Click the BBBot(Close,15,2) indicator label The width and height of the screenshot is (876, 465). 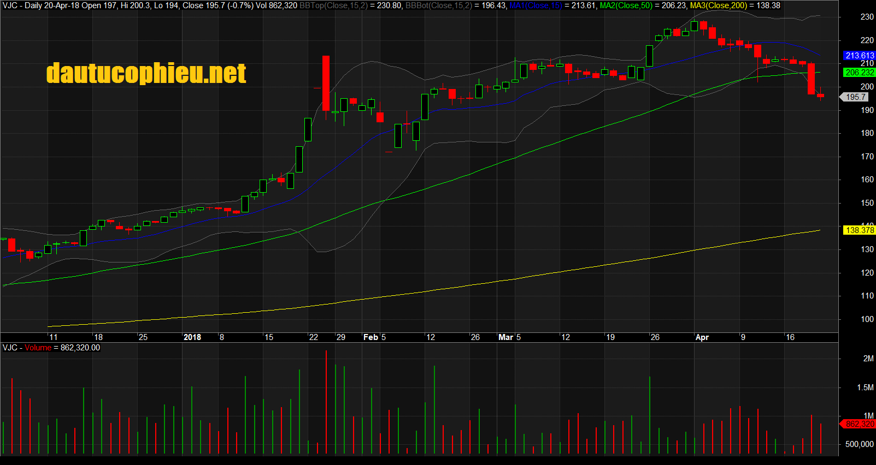(438, 5)
